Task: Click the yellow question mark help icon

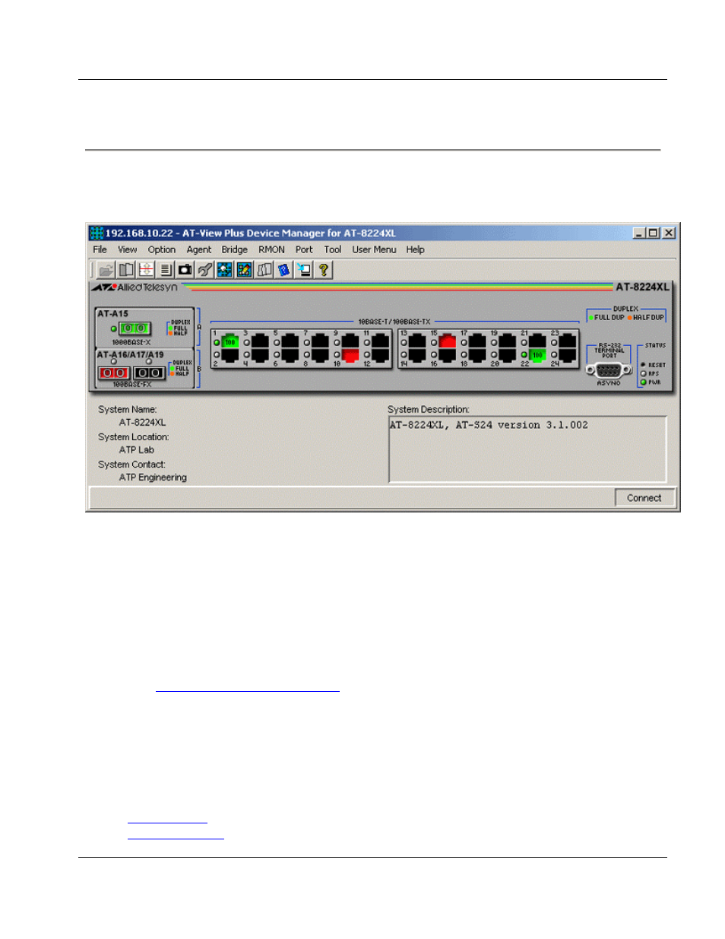Action: (x=324, y=270)
